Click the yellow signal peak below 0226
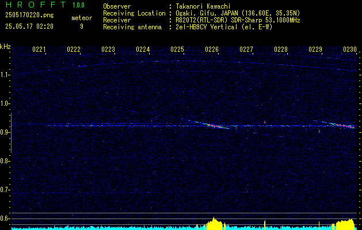The width and height of the screenshot is (362, 230). (215, 223)
